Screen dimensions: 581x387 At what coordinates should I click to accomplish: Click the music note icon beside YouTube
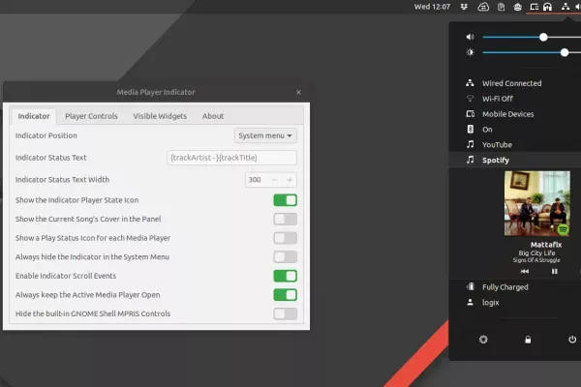point(470,144)
